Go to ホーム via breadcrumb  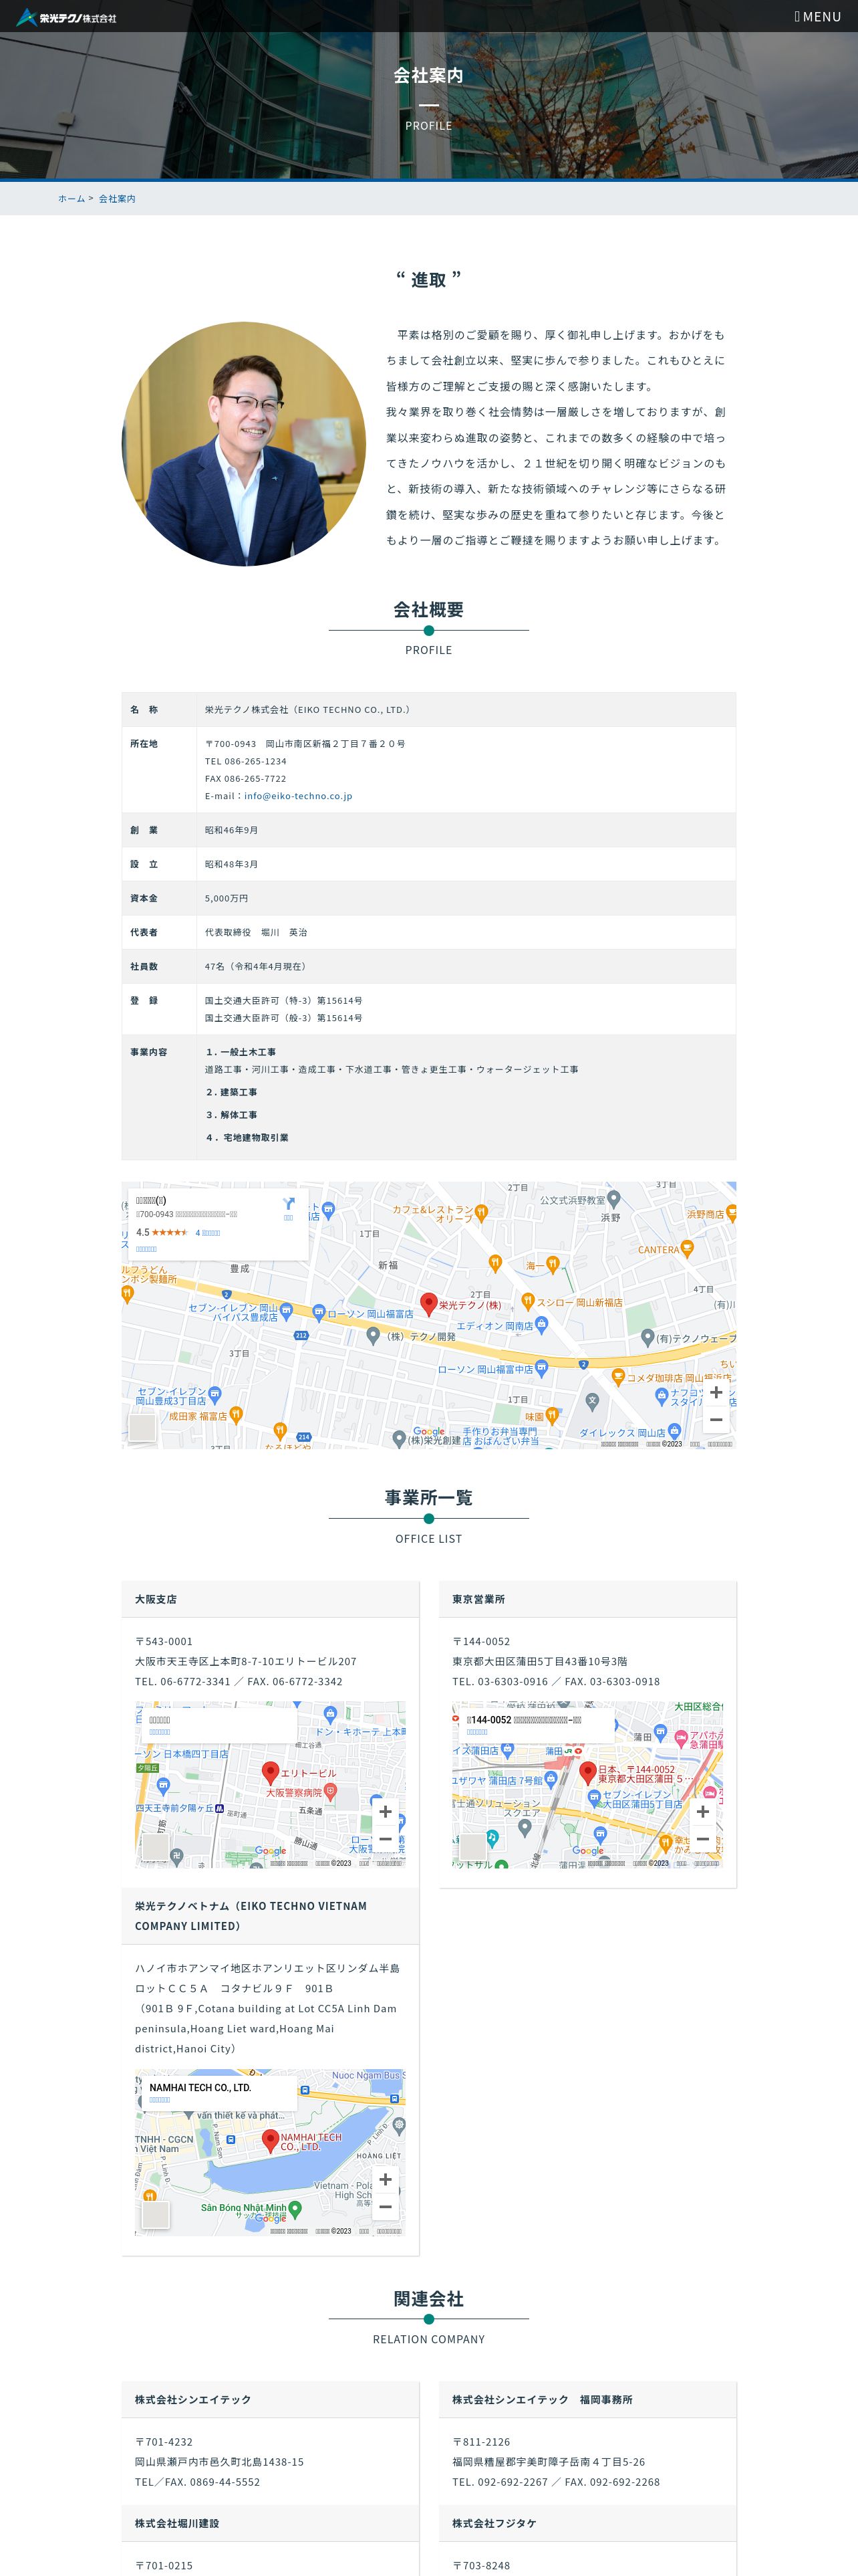[x=71, y=199]
